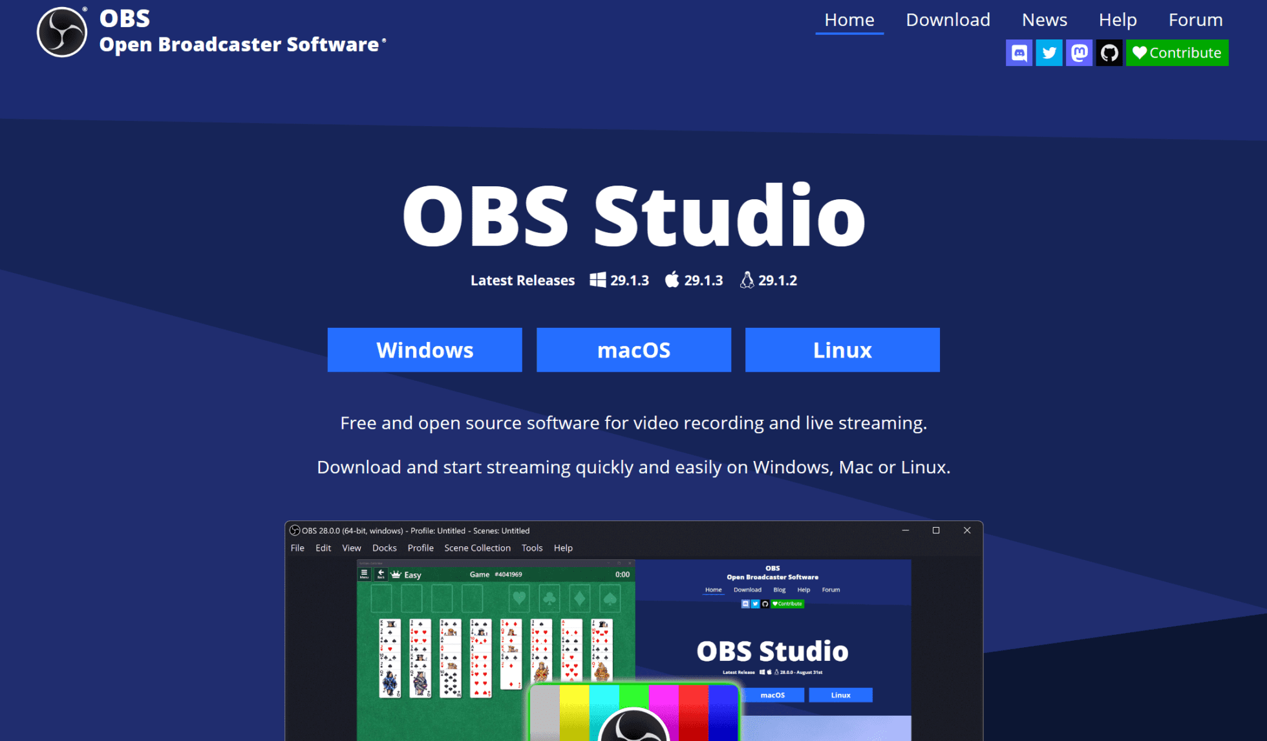Click the spade foundation slot in solitaire preview
The height and width of the screenshot is (741, 1267).
(610, 599)
